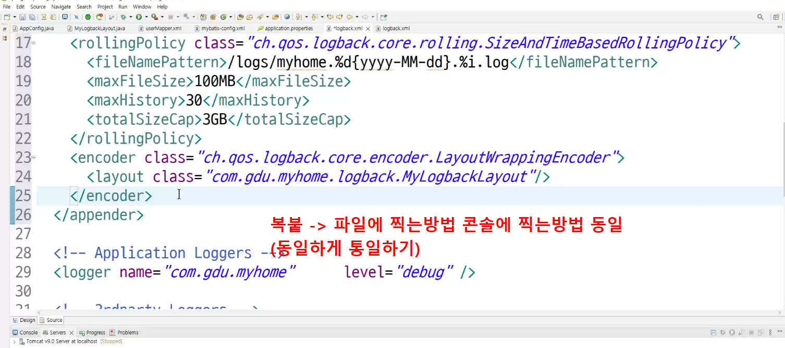The height and width of the screenshot is (348, 785).
Task: Click the gray Stop square icon
Action: (x=170, y=17)
